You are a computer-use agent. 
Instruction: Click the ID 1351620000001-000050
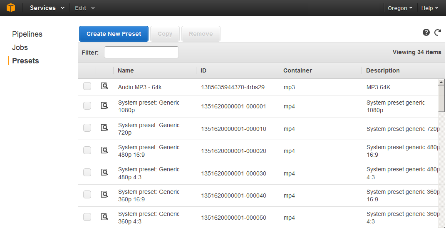click(233, 218)
